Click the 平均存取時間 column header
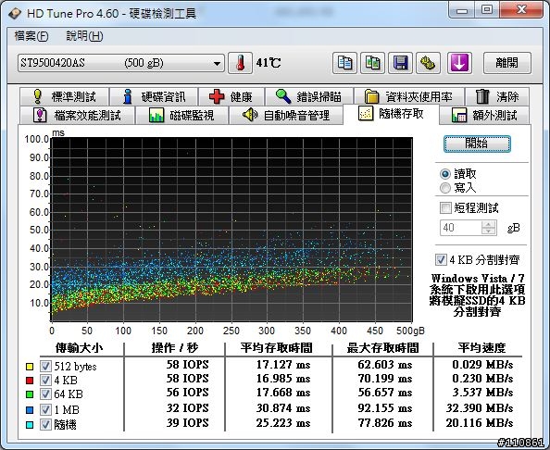Screen dimensions: 550x450 click(x=277, y=348)
